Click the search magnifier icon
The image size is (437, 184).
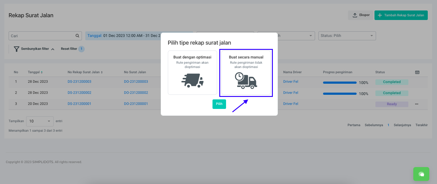tap(77, 36)
